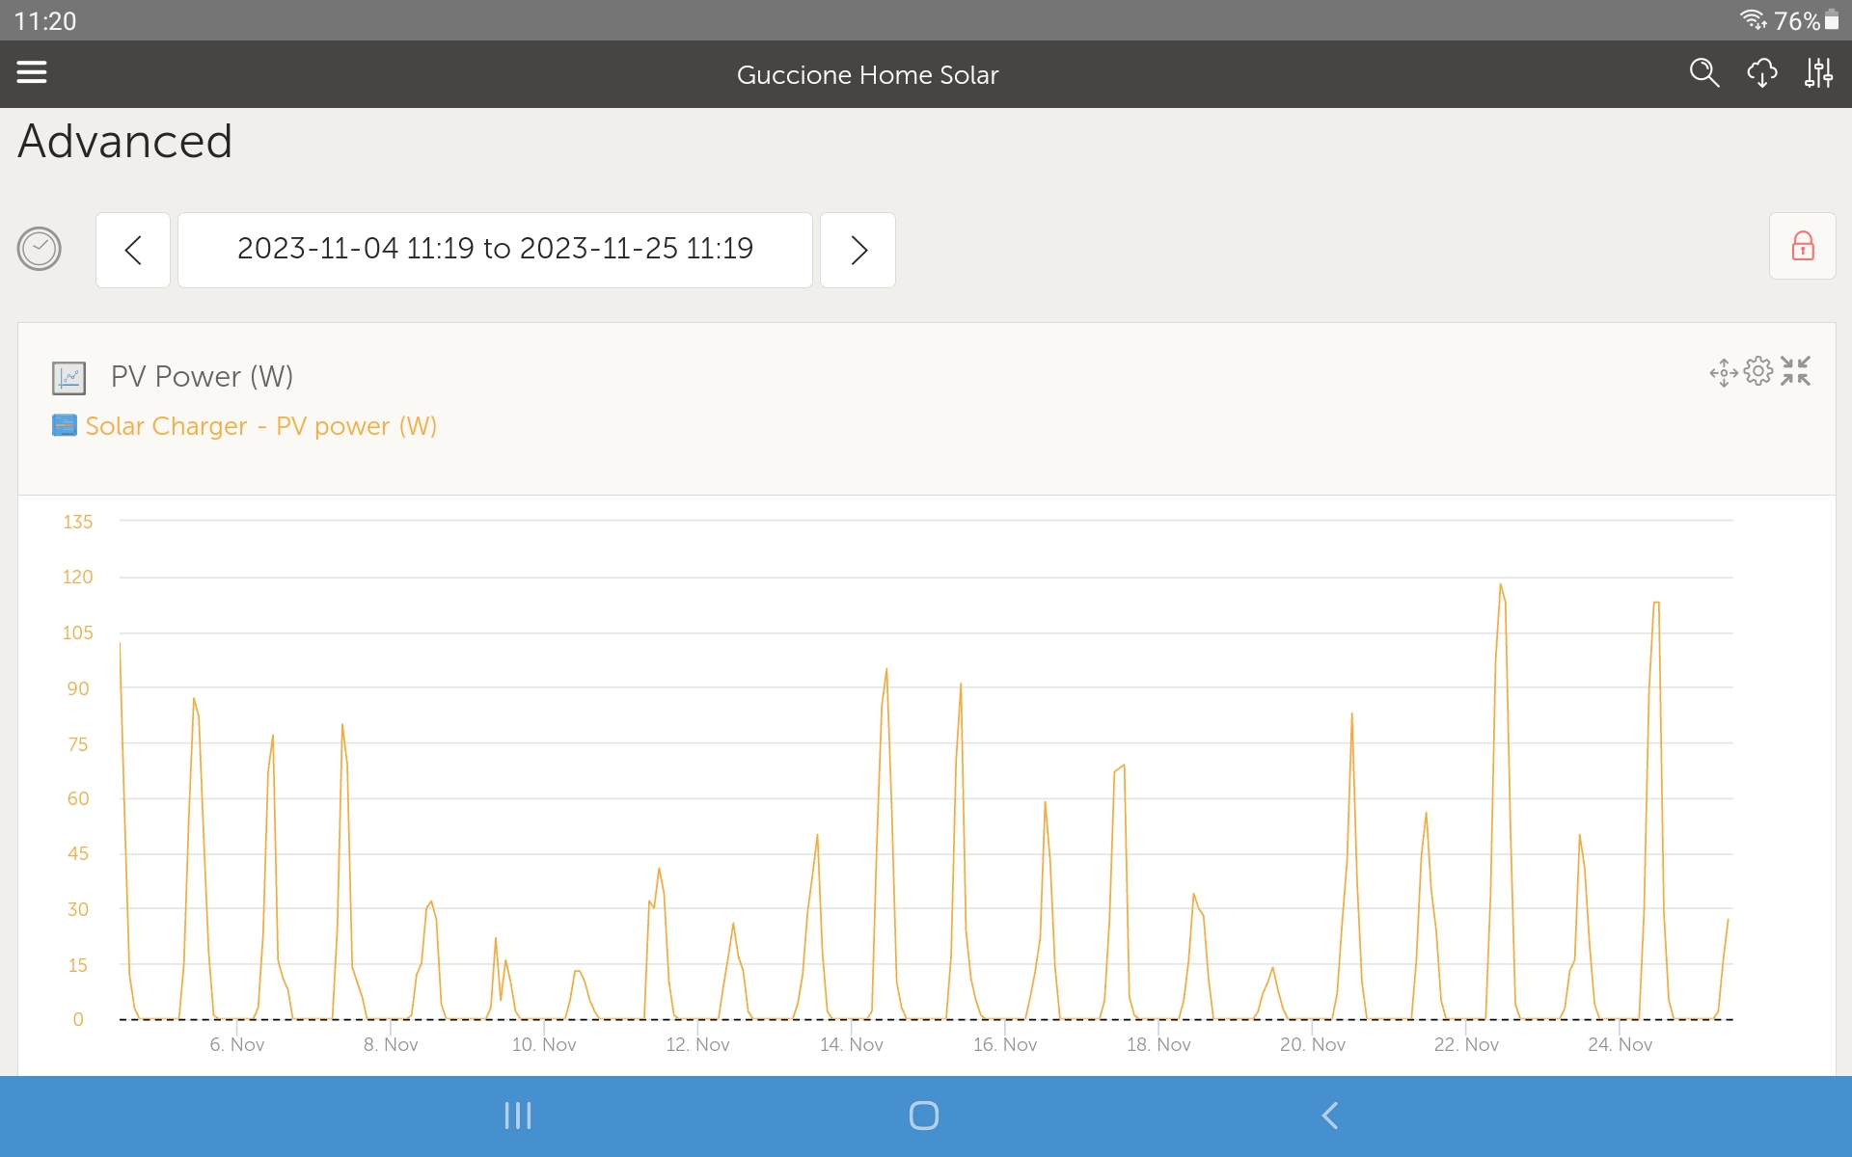
Task: Open PV Power widget gear settings
Action: 1758,371
